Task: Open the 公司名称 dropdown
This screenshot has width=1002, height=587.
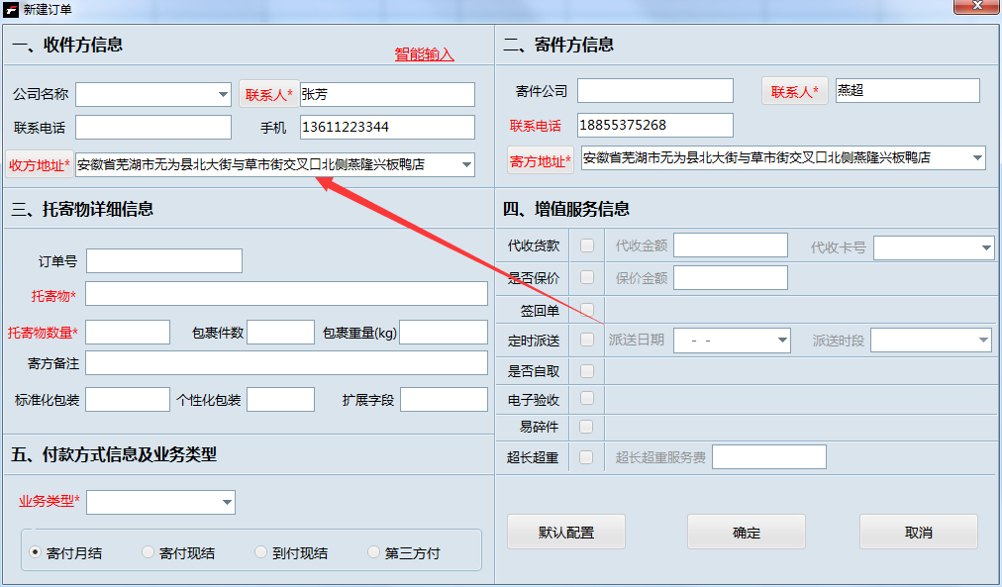Action: [224, 93]
